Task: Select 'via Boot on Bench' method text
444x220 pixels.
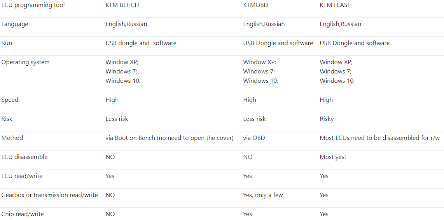Action: coord(130,138)
